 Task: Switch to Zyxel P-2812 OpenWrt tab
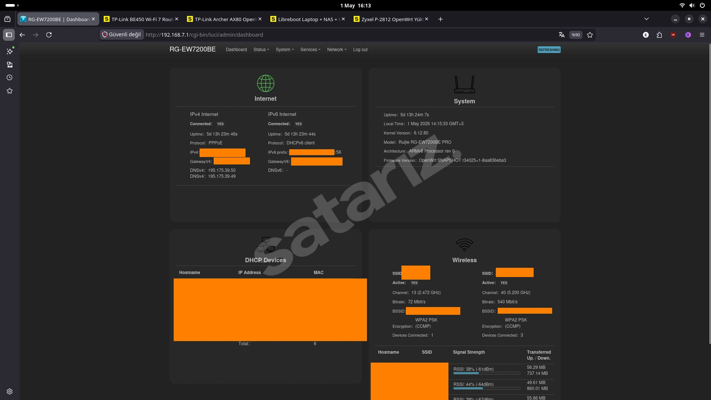tap(391, 19)
